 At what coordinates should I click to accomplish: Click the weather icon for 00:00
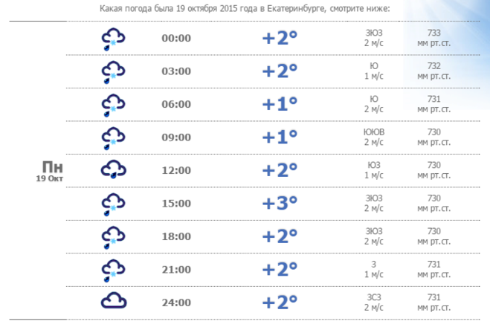click(x=113, y=39)
